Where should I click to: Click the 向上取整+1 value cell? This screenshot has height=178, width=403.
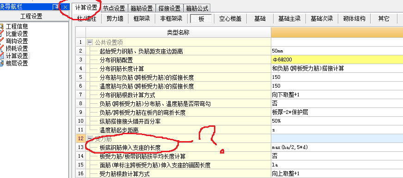coord(337,174)
